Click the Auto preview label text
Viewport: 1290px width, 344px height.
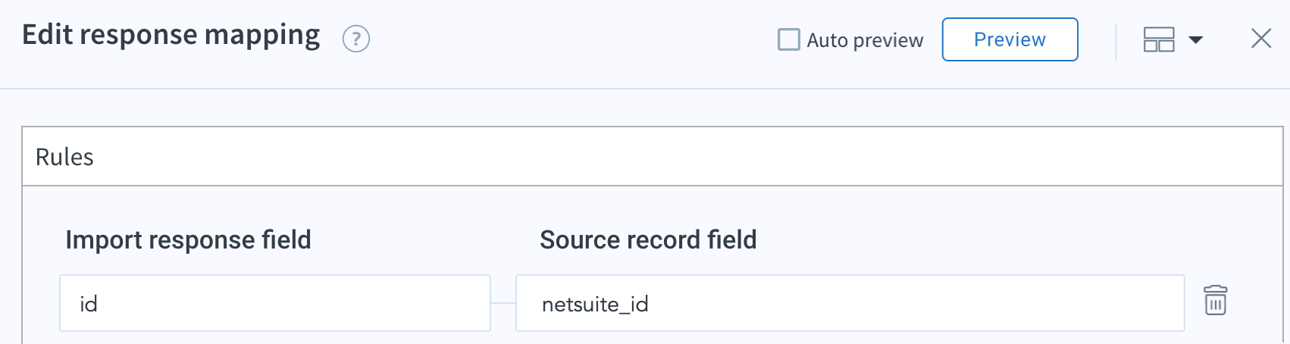click(x=865, y=40)
